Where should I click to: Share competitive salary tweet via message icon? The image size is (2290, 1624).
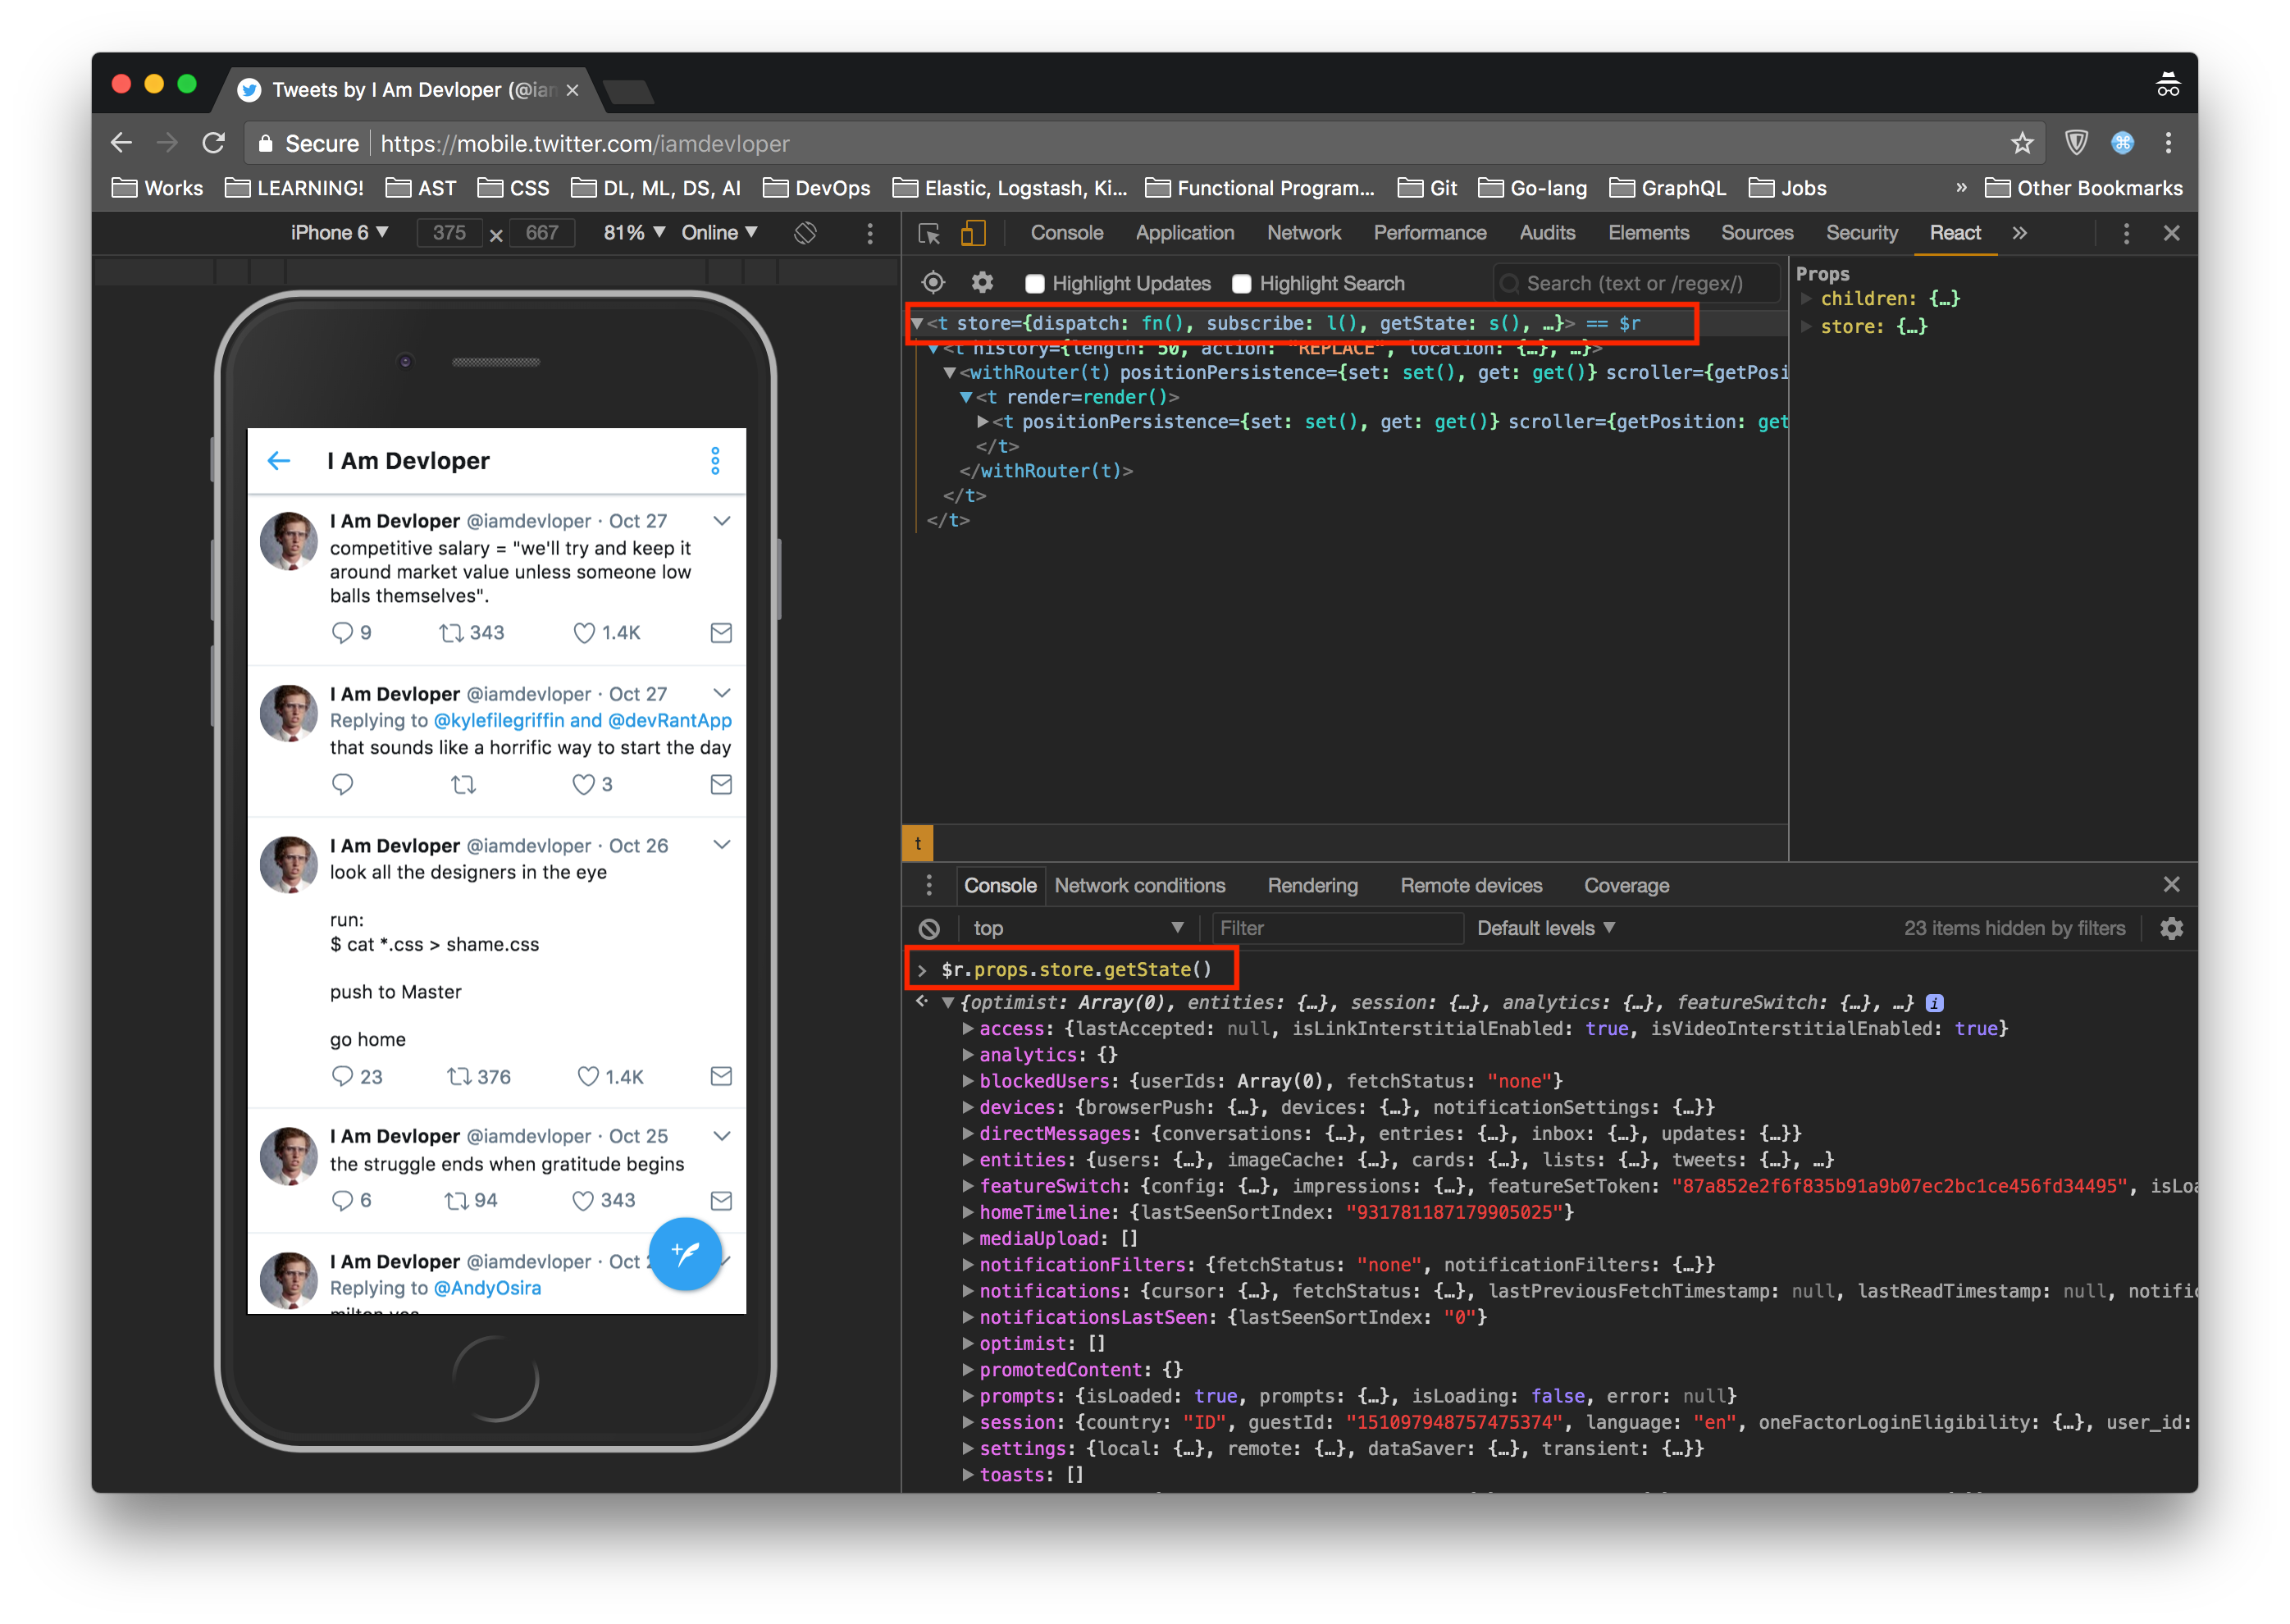coord(720,632)
